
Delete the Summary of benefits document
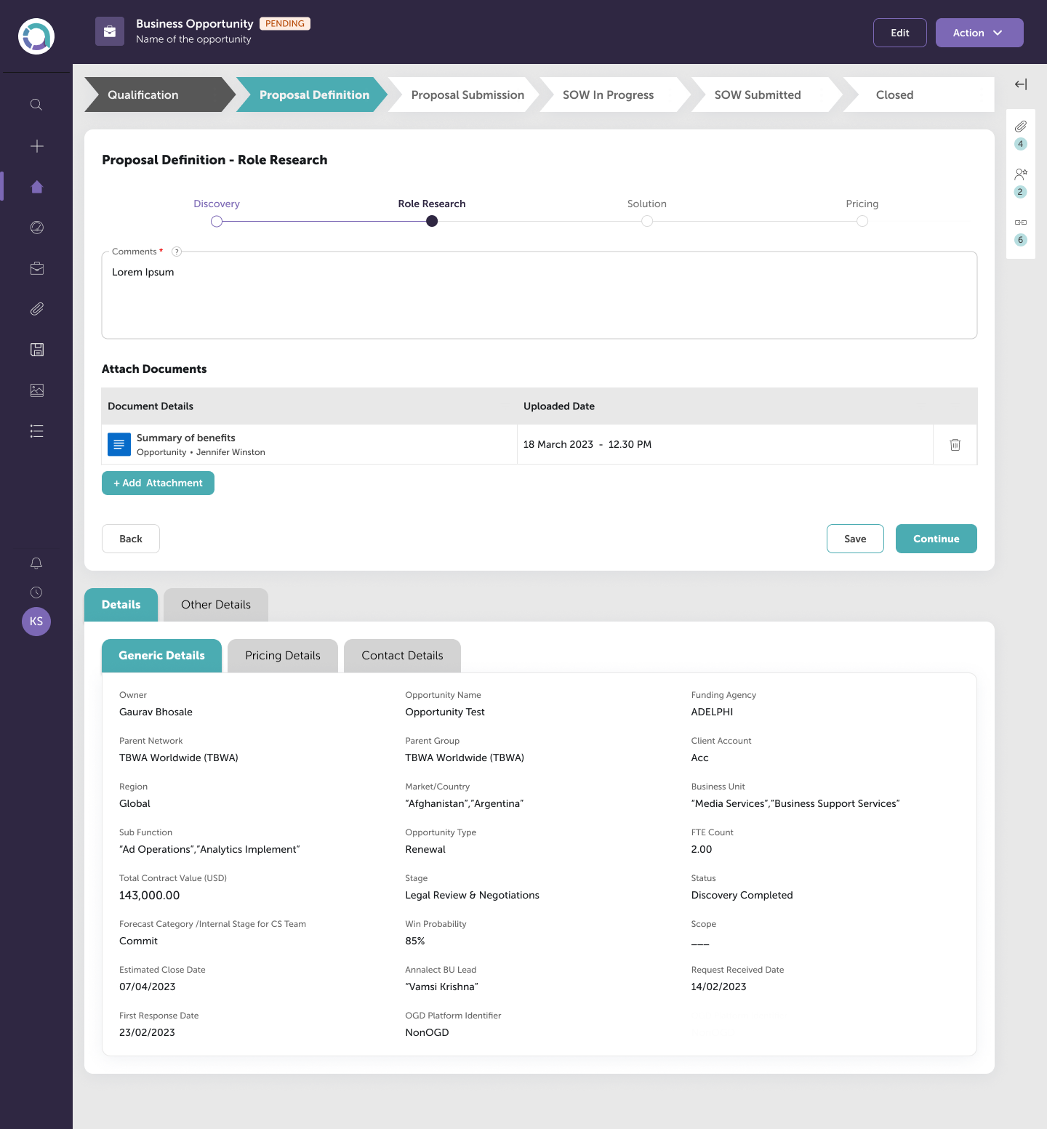[x=955, y=445]
